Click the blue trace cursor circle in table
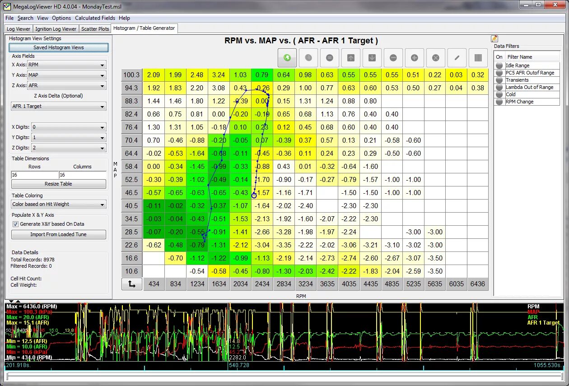 click(x=254, y=195)
